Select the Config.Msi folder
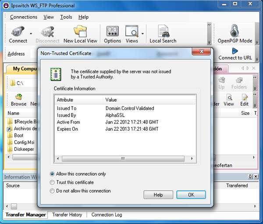The image size is (263, 224). point(21,142)
